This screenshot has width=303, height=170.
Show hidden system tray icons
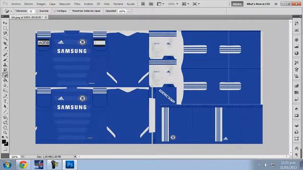259,165
